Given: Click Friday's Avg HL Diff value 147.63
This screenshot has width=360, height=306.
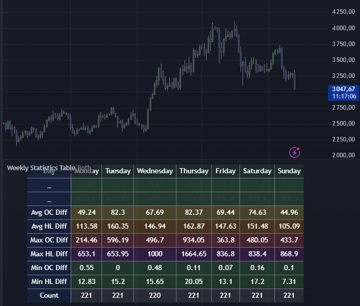Looking at the screenshot, I should coord(226,226).
